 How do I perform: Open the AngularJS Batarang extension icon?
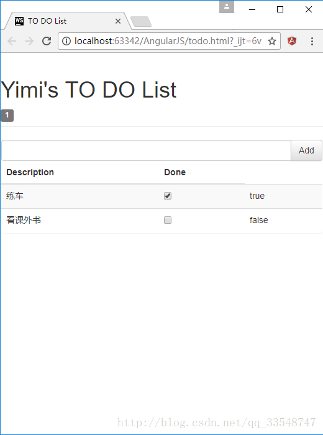292,41
